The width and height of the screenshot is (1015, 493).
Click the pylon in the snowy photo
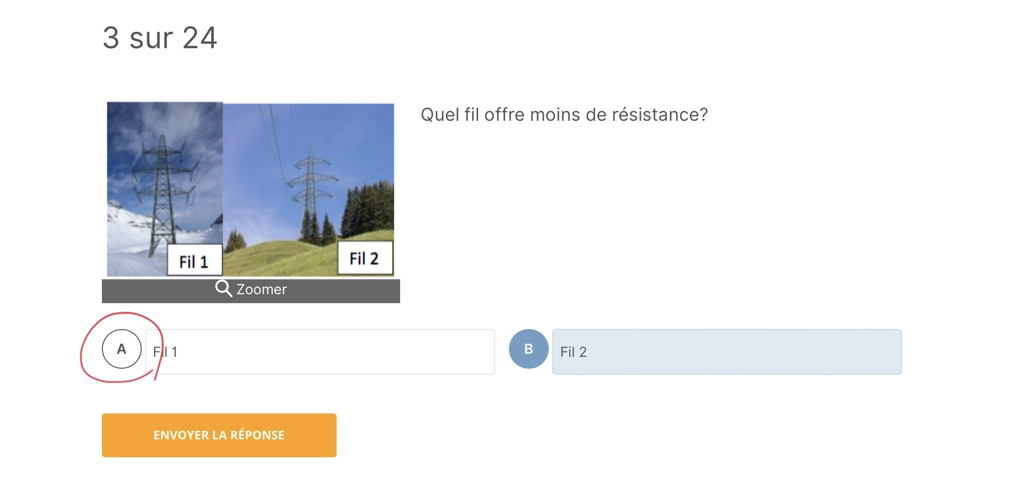[162, 189]
